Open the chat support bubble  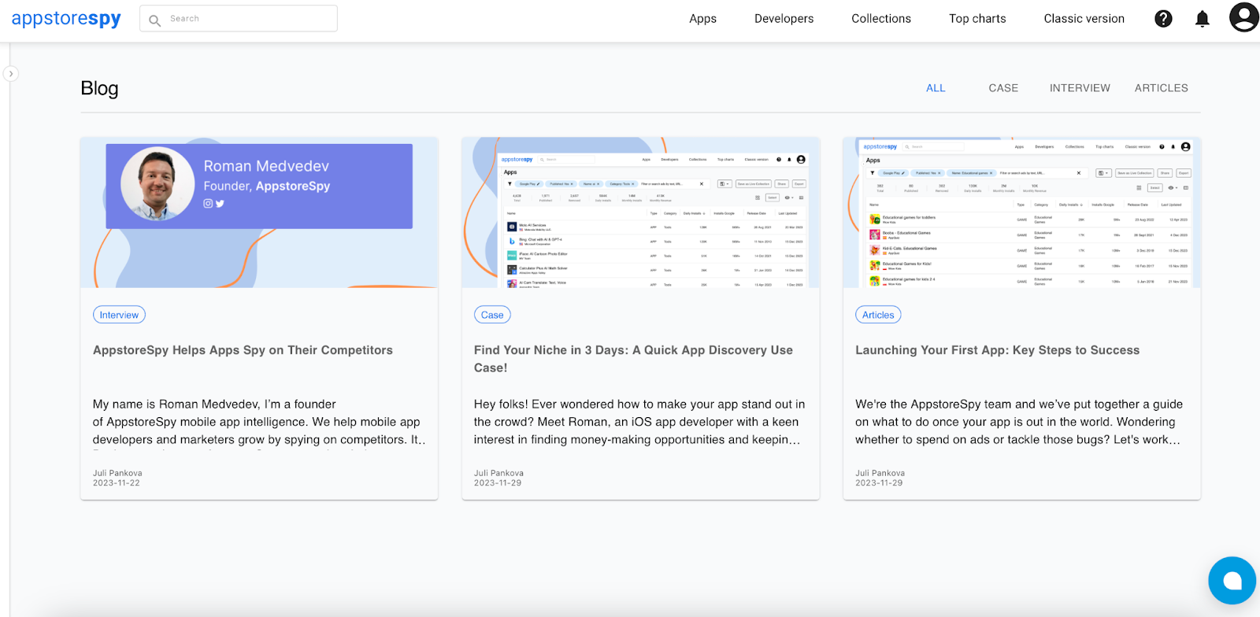1232,581
